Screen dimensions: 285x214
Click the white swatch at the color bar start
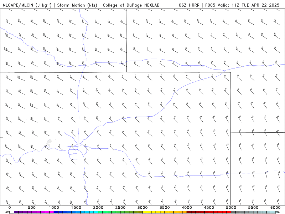coord(12,212)
